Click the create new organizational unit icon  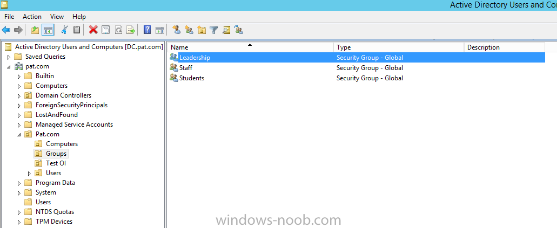click(202, 30)
